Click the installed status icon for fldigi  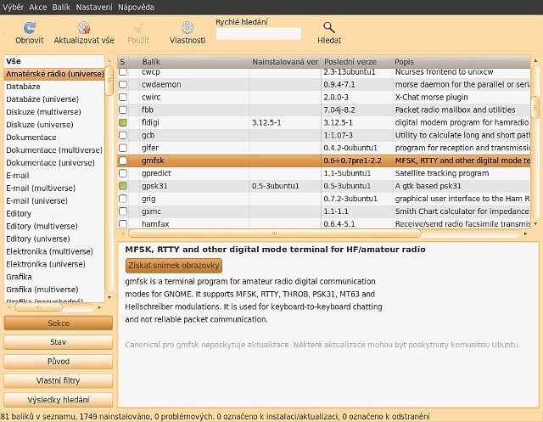point(123,123)
